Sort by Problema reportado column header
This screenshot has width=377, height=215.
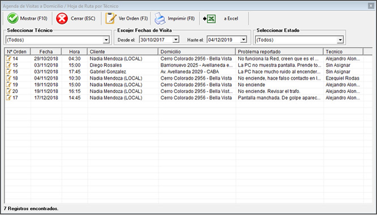(280, 51)
